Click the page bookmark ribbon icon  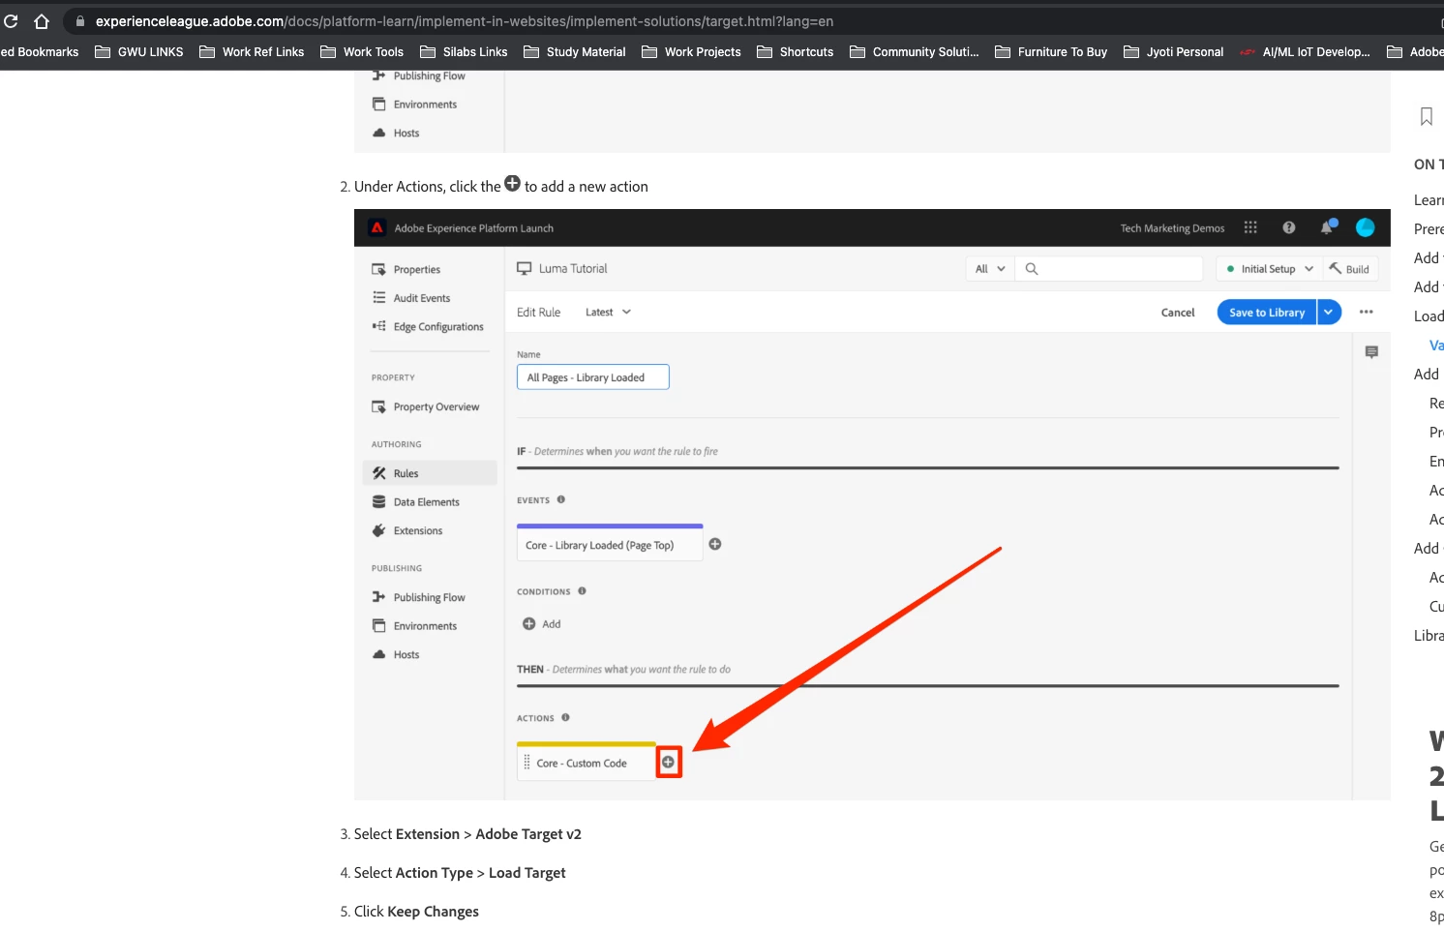pyautogui.click(x=1427, y=116)
